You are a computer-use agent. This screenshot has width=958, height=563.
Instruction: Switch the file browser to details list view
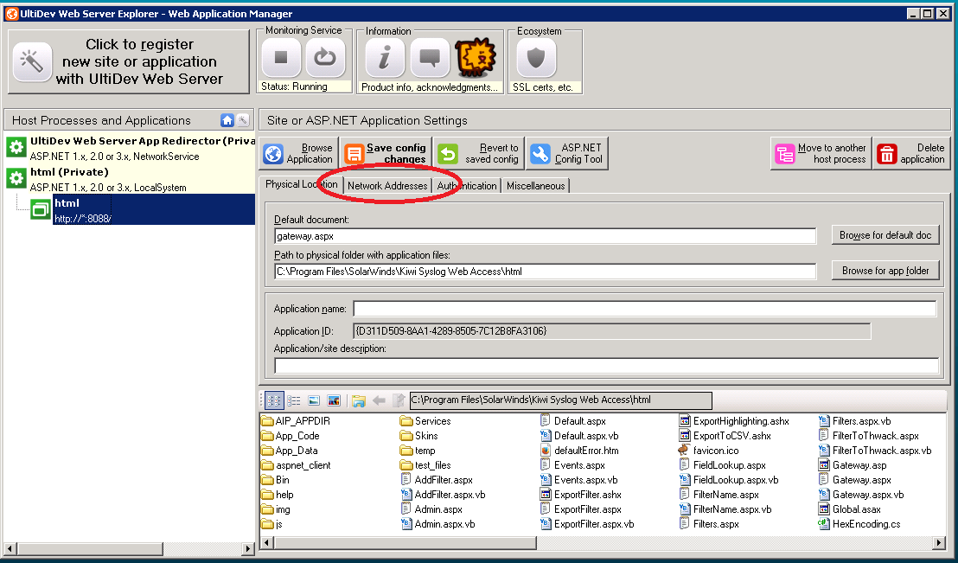294,400
